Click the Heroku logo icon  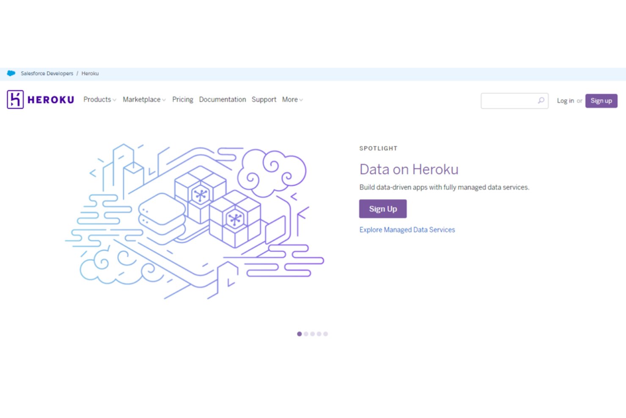point(15,100)
